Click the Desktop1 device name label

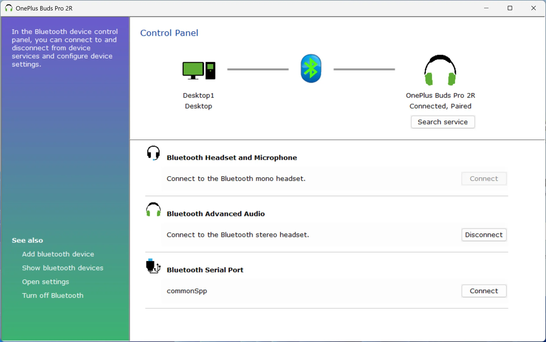pos(199,95)
